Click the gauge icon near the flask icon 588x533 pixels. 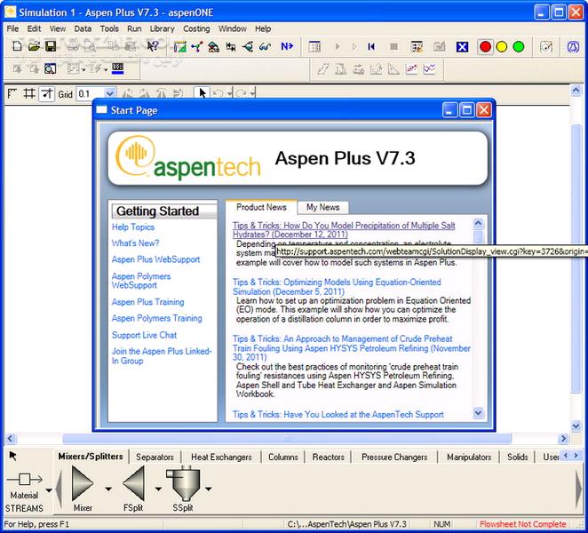(546, 47)
